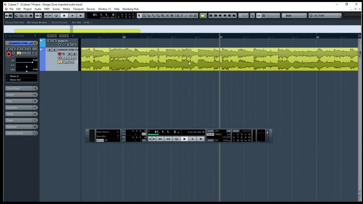Toggle monitor on DANGER ZONE track
Viewport: 363px width, 204px height.
(64, 54)
